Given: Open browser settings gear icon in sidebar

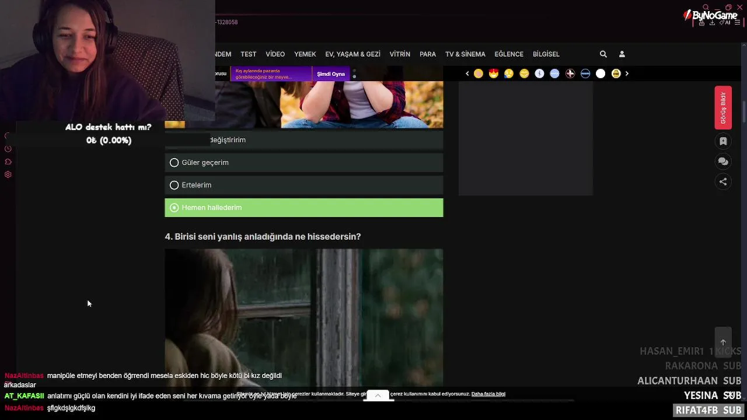Looking at the screenshot, I should [x=8, y=174].
